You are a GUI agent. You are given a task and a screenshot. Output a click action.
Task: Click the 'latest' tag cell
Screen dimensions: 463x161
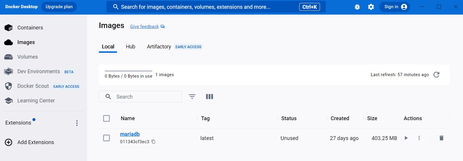(207, 138)
